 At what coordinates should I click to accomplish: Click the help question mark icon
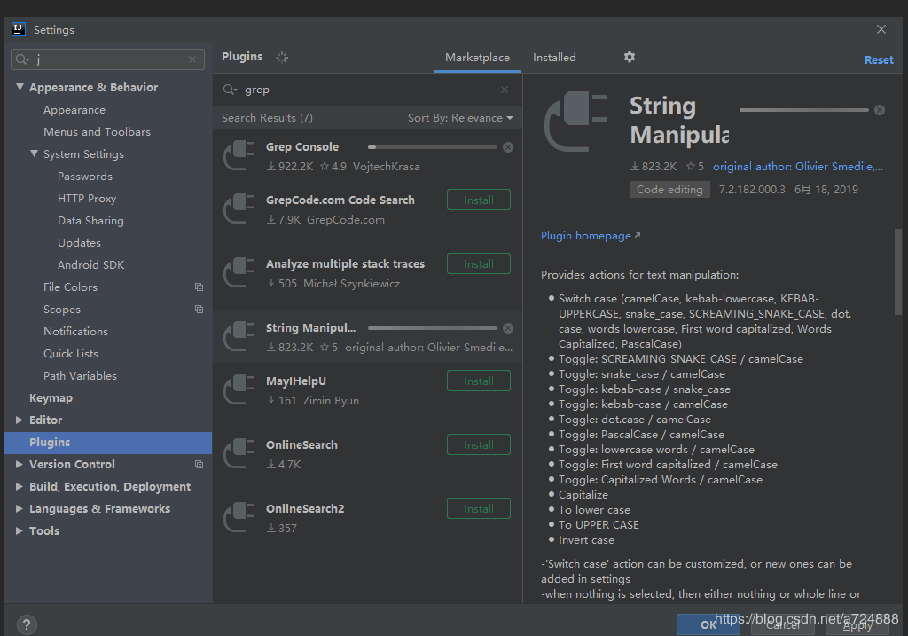tap(27, 625)
